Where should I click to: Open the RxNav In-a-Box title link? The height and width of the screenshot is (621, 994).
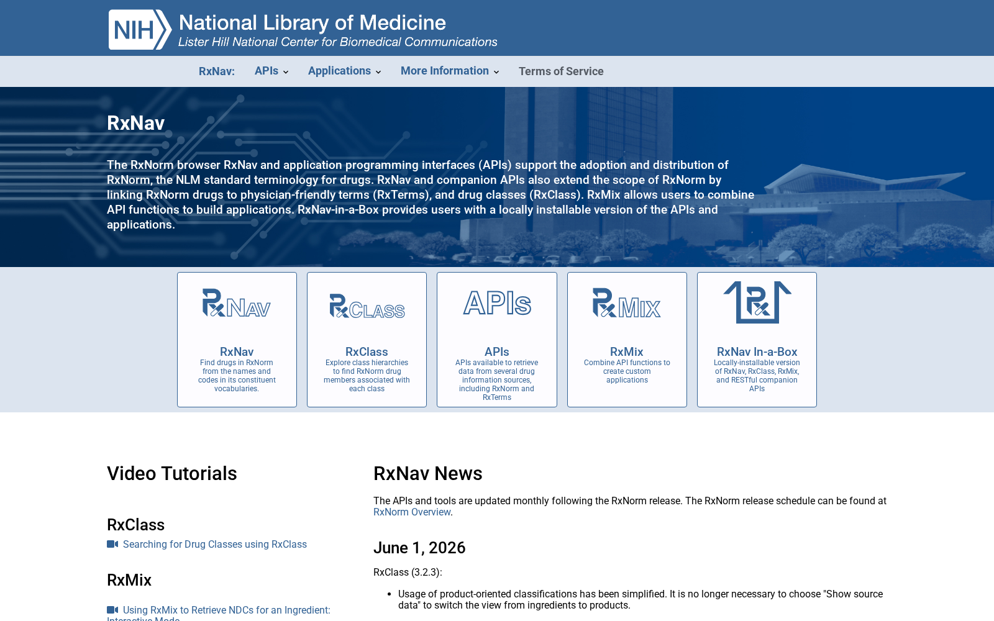(757, 351)
